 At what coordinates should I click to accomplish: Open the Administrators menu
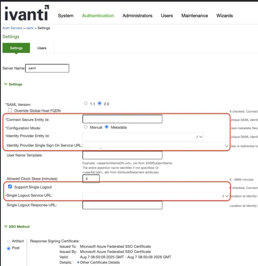(137, 15)
